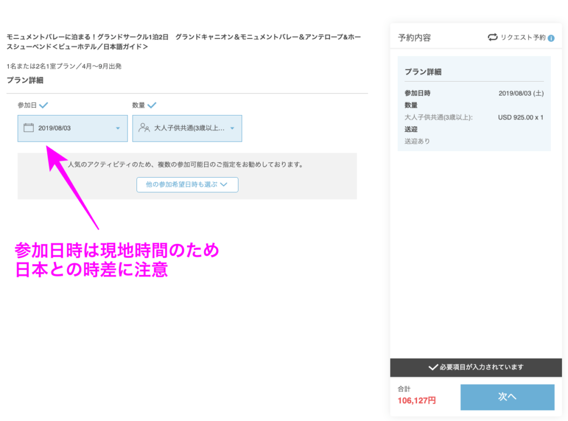
Task: Click the リクエスト予約 label
Action: (x=523, y=38)
